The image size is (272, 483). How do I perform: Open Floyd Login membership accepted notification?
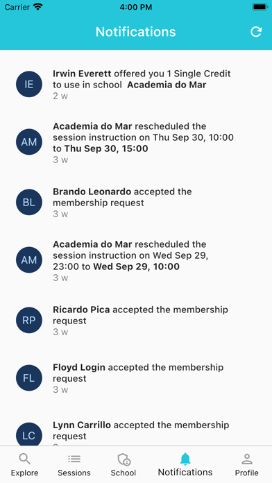[x=136, y=378]
